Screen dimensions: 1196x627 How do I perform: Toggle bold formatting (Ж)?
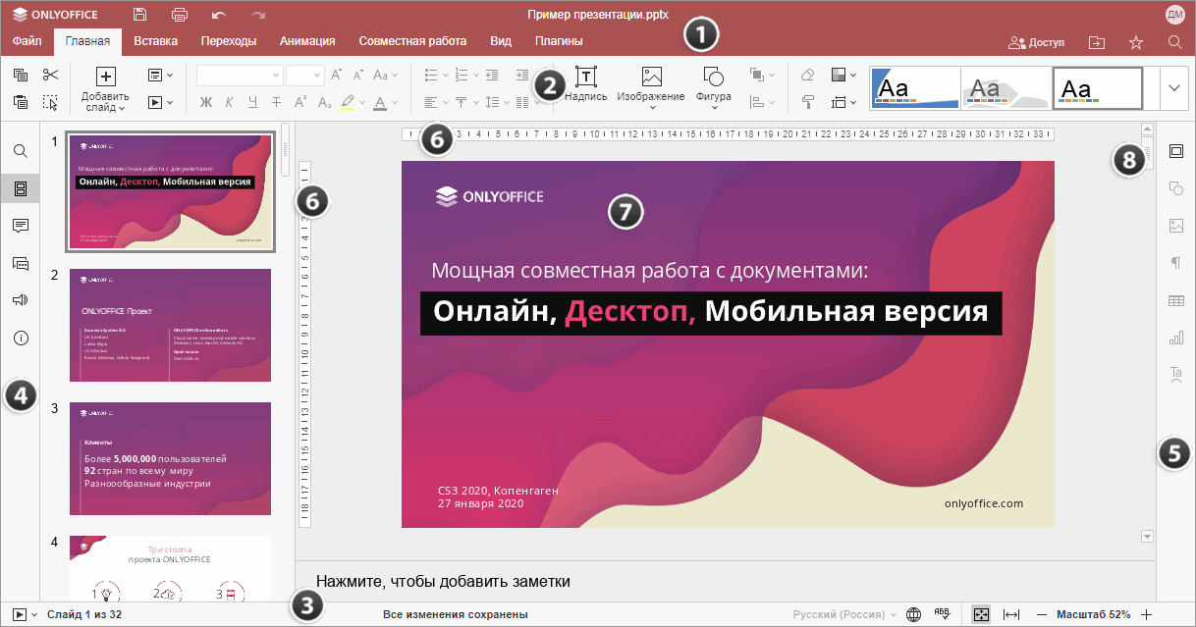(x=206, y=102)
